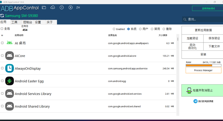
Task: Click the 保存预设 button
Action: click(213, 38)
